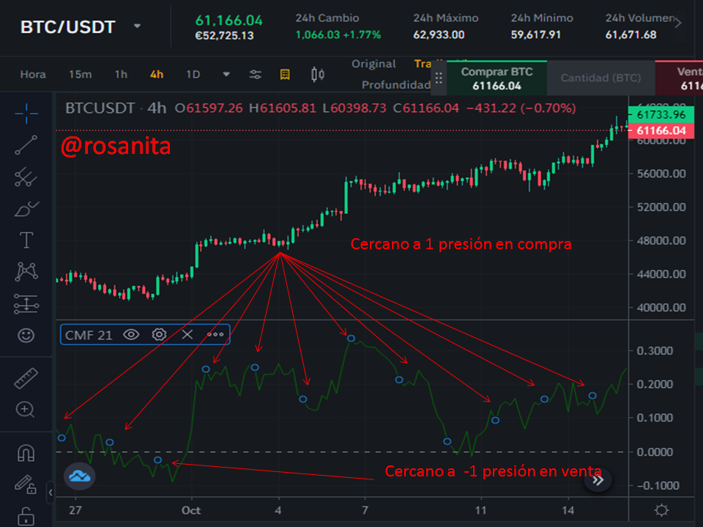This screenshot has width=703, height=527.
Task: Click the BTCUSDT 4h chart legend title
Action: 116,108
